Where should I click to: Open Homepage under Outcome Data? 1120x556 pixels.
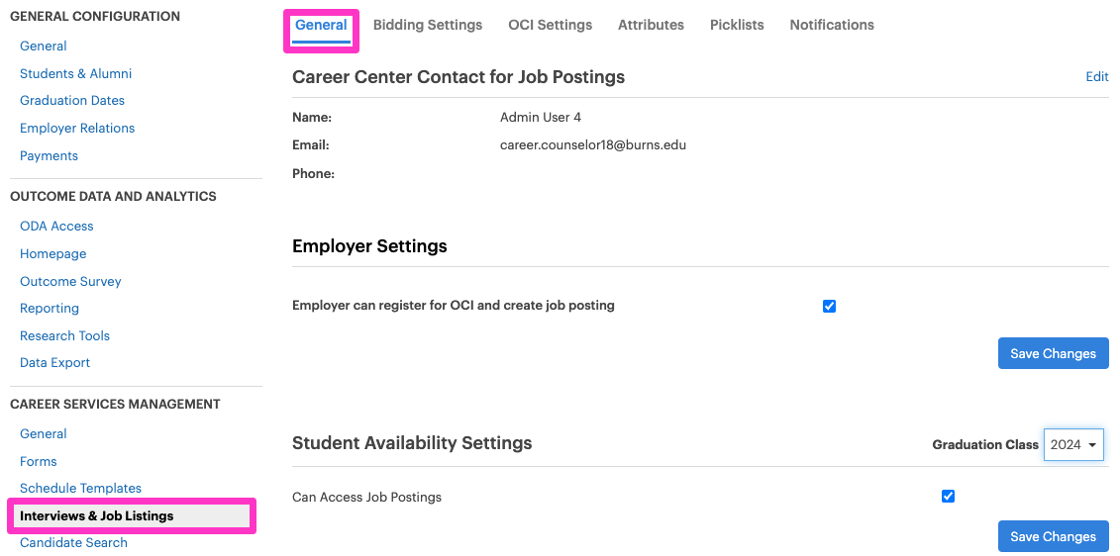point(52,254)
